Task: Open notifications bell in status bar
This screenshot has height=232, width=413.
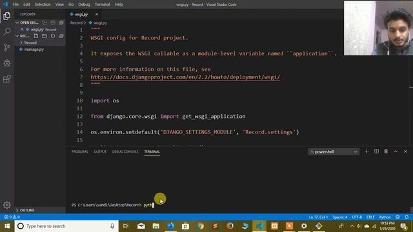Action: (x=407, y=217)
